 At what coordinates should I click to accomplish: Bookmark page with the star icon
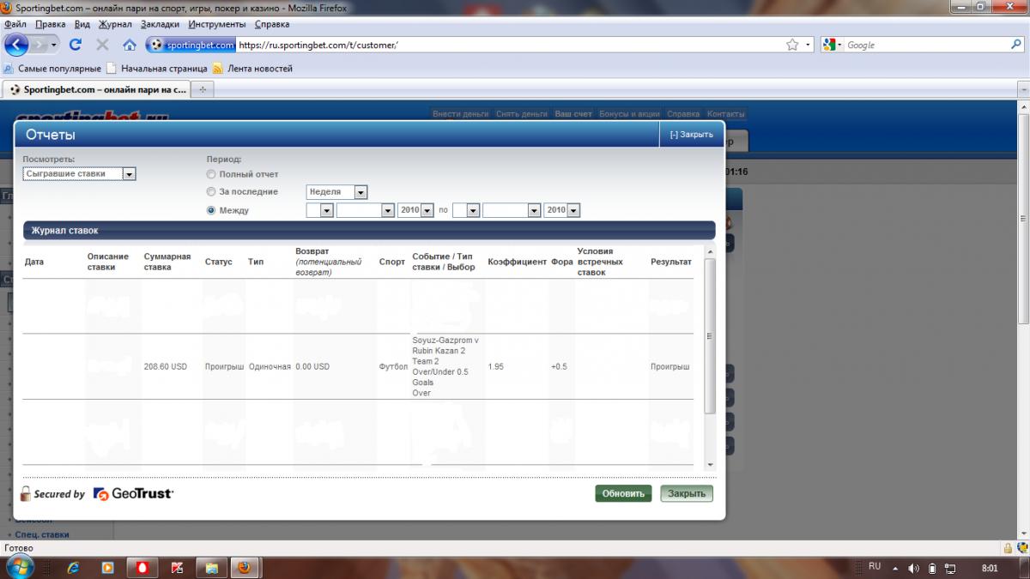click(x=792, y=45)
